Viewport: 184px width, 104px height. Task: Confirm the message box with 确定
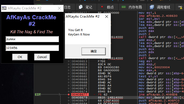(94, 51)
